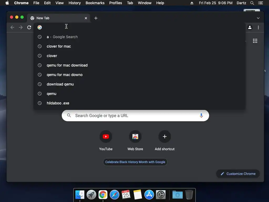Start voice search with the microphone icon
Viewport: 269px width, 202px height.
[x=201, y=116]
